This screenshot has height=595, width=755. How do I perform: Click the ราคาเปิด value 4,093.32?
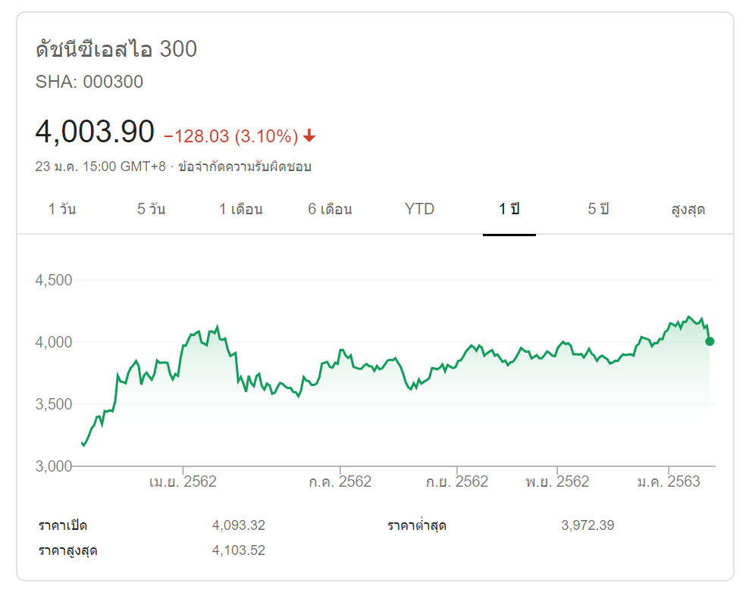pyautogui.click(x=239, y=525)
